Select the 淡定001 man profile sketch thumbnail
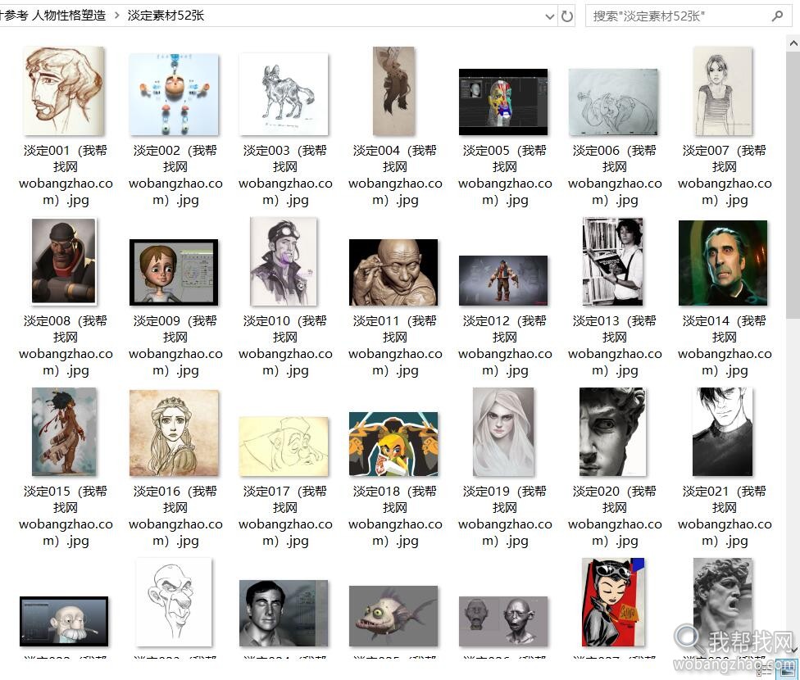 (64, 91)
